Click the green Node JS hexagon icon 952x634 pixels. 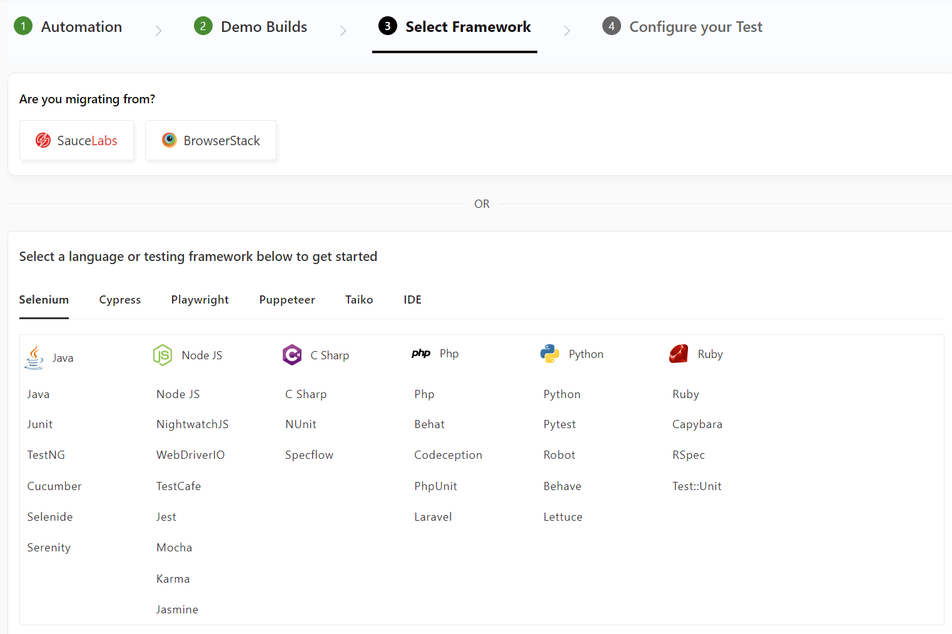tap(163, 355)
